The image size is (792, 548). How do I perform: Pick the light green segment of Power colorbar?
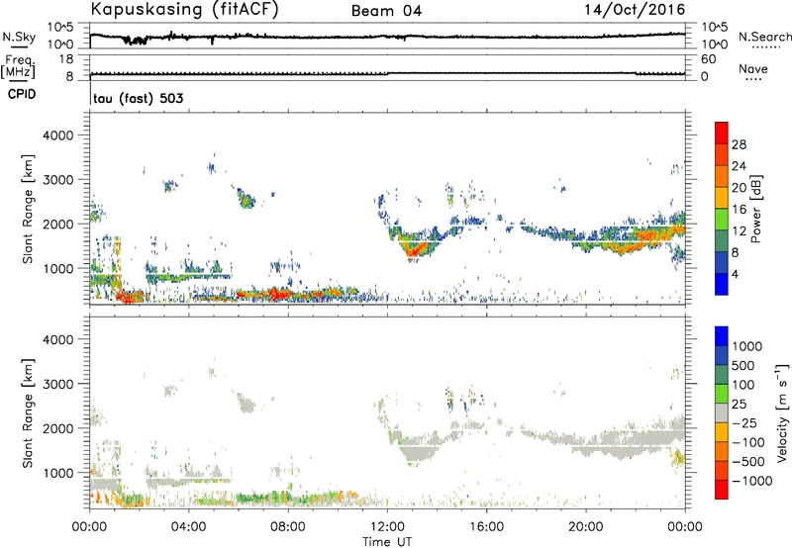pos(722,219)
